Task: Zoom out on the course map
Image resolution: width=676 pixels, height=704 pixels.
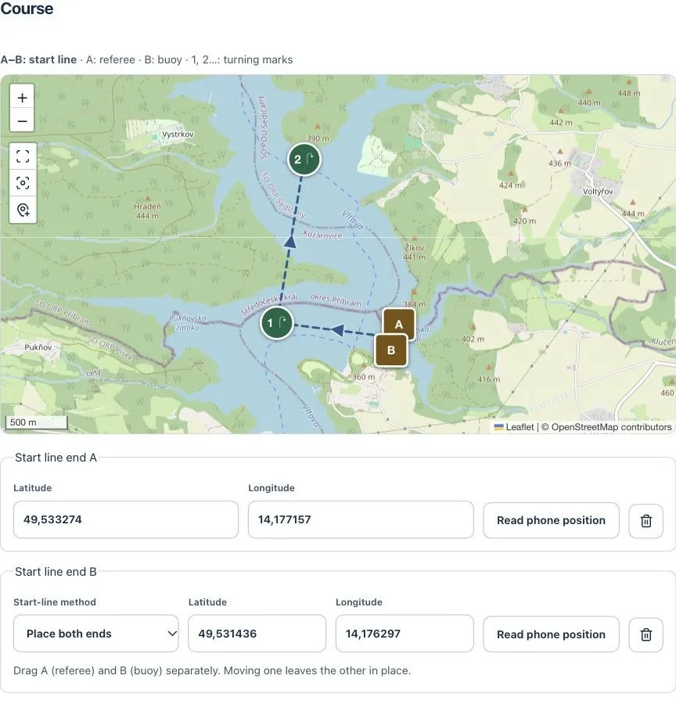Action: point(22,120)
